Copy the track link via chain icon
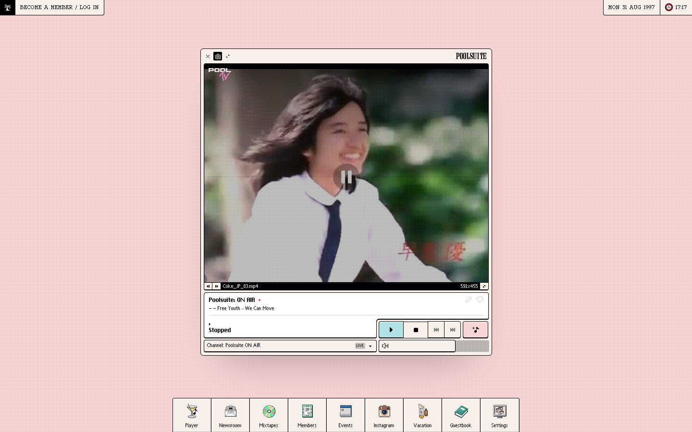Screen dimensions: 692x432 coord(469,300)
